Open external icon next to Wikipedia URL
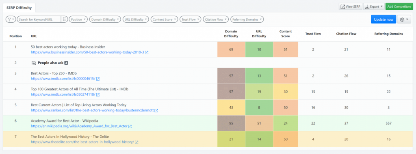416x154 pixels. tap(130, 126)
